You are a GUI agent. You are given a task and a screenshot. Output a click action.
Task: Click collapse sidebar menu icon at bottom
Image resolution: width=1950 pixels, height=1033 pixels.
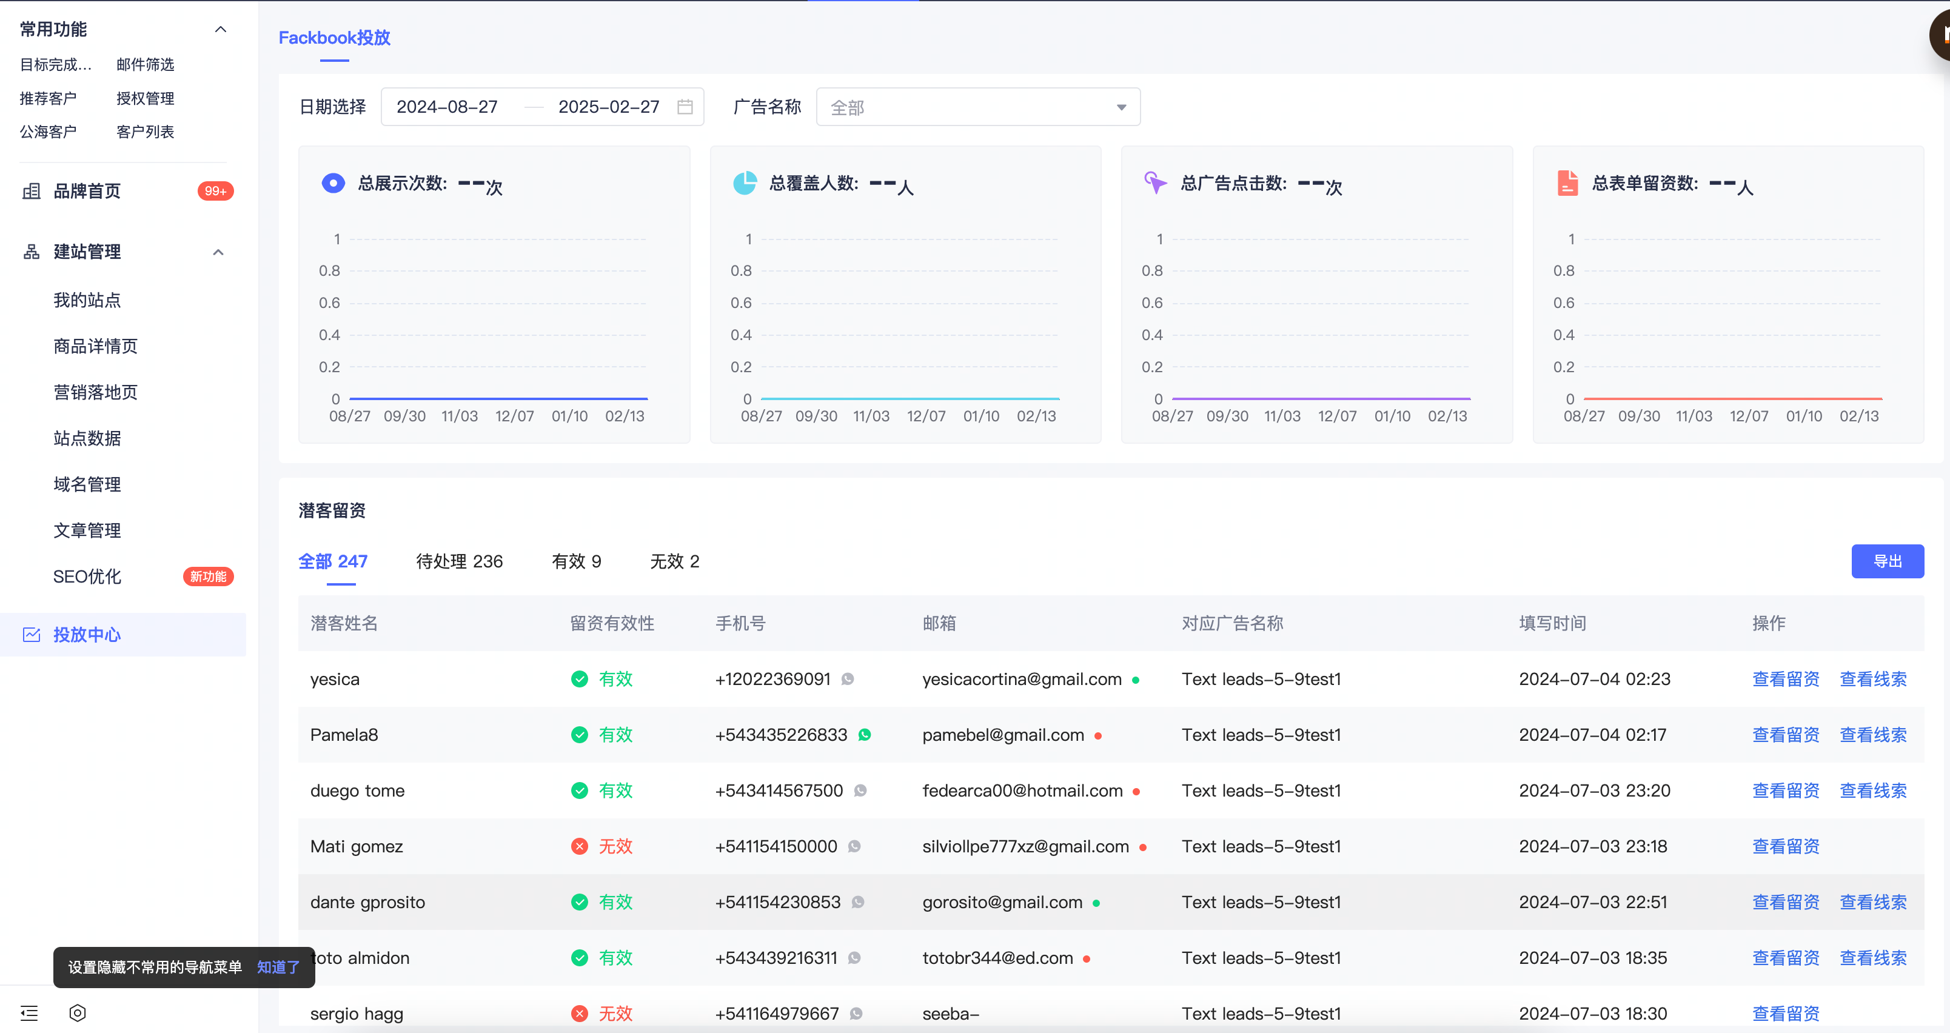[28, 1012]
